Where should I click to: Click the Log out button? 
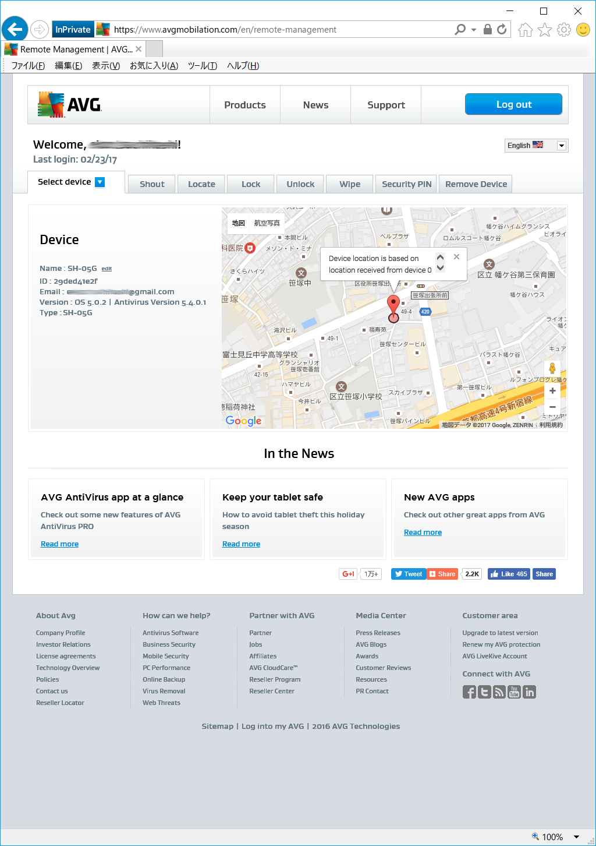(x=513, y=104)
